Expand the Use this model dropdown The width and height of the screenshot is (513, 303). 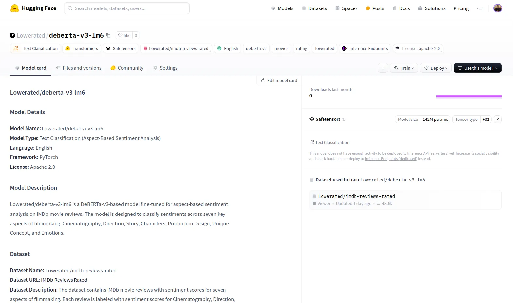coord(477,68)
